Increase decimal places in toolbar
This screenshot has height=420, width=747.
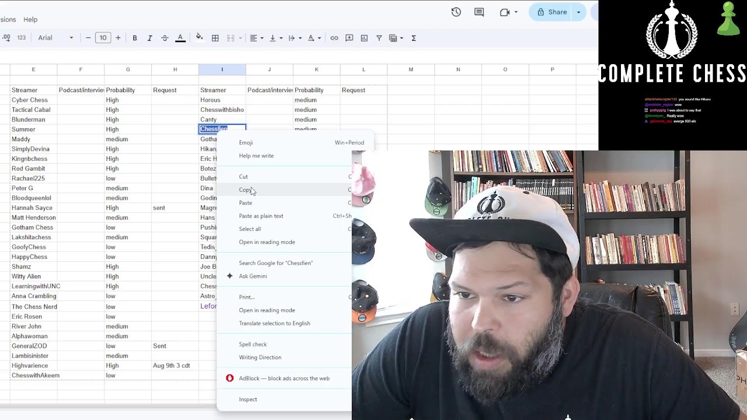pyautogui.click(x=6, y=38)
